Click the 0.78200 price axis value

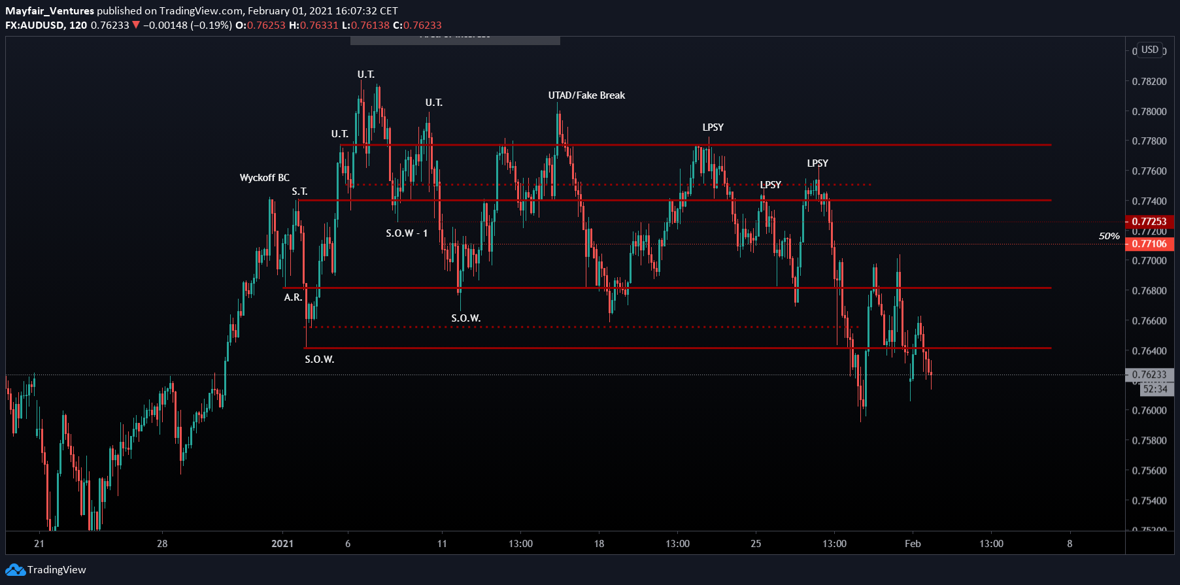pos(1149,82)
